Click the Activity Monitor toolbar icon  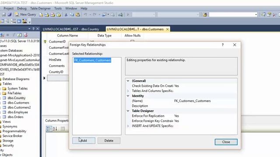click(x=120, y=14)
